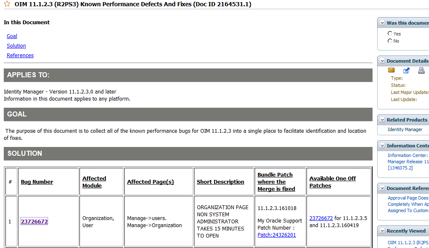Click bundle patch version 11.1.2.3.161018
The height and width of the screenshot is (248, 429).
click(x=277, y=208)
